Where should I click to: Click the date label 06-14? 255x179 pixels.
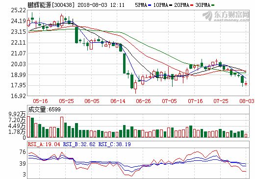point(118,101)
